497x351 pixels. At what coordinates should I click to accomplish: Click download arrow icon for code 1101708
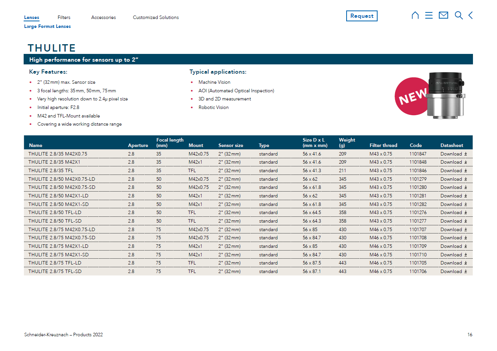coord(466,238)
